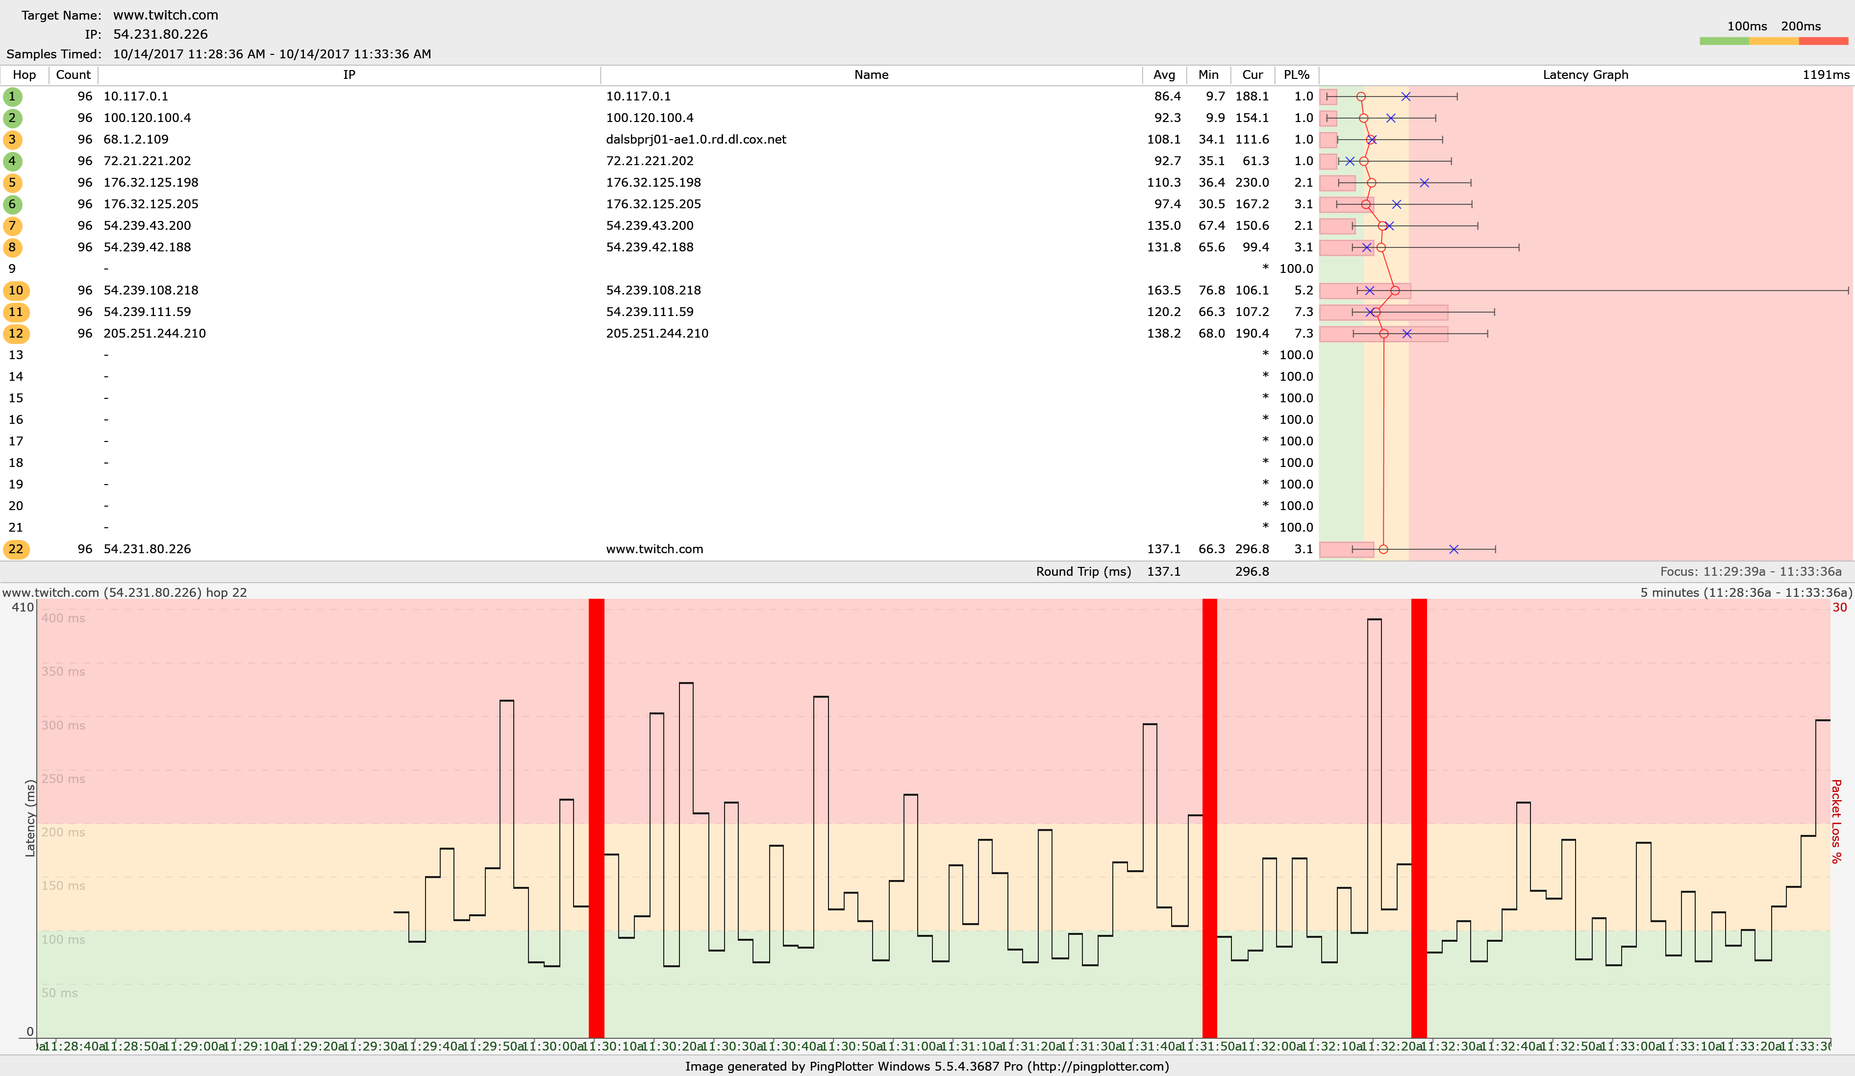
Task: Click the Count column header
Action: point(73,75)
